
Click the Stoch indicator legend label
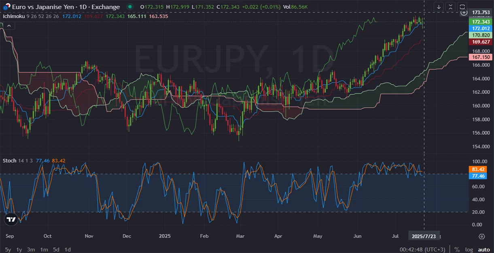pos(9,161)
